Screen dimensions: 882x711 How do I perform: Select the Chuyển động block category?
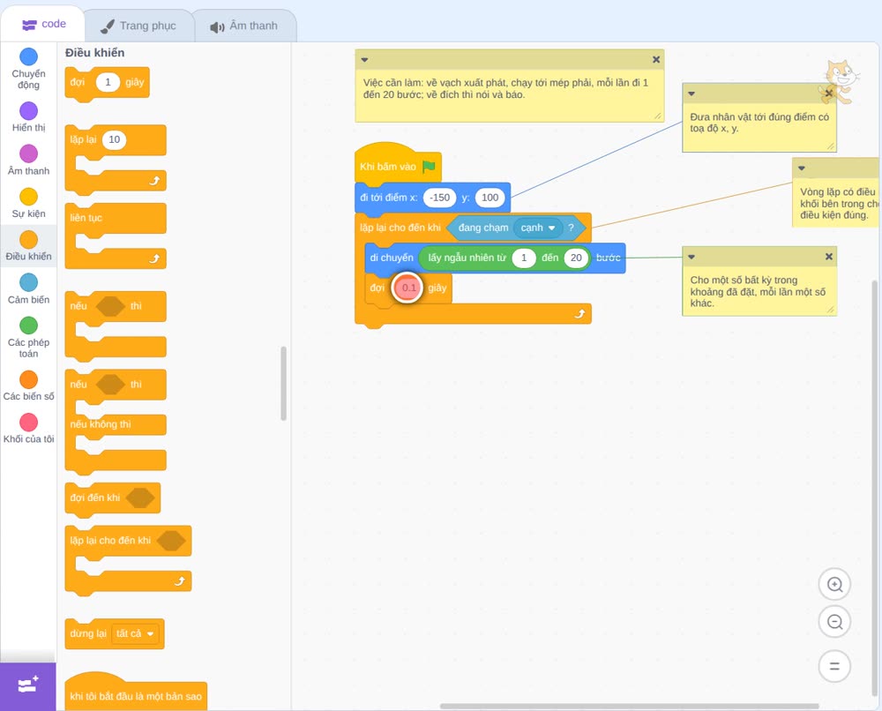click(28, 68)
